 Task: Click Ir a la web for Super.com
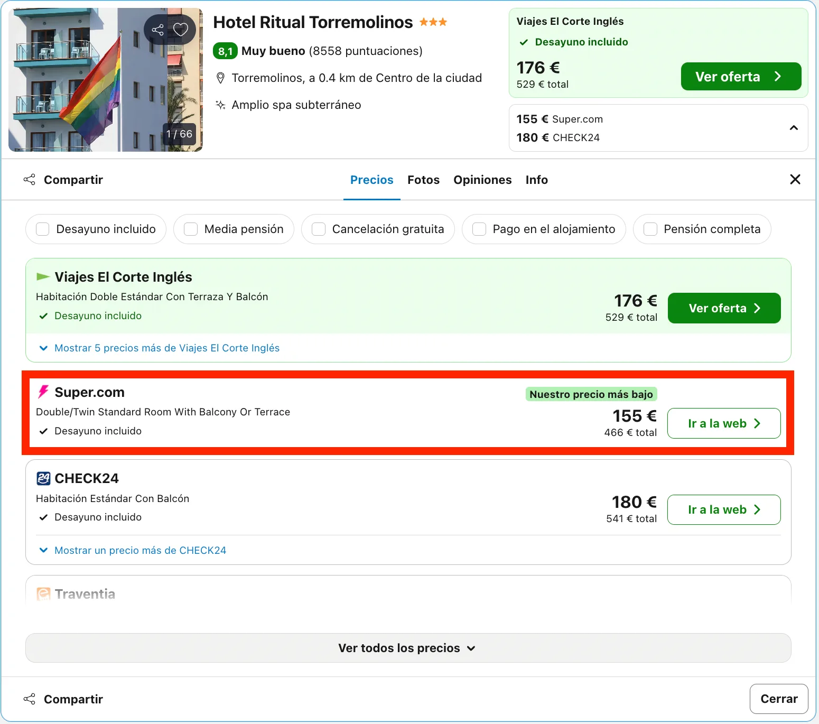point(724,423)
